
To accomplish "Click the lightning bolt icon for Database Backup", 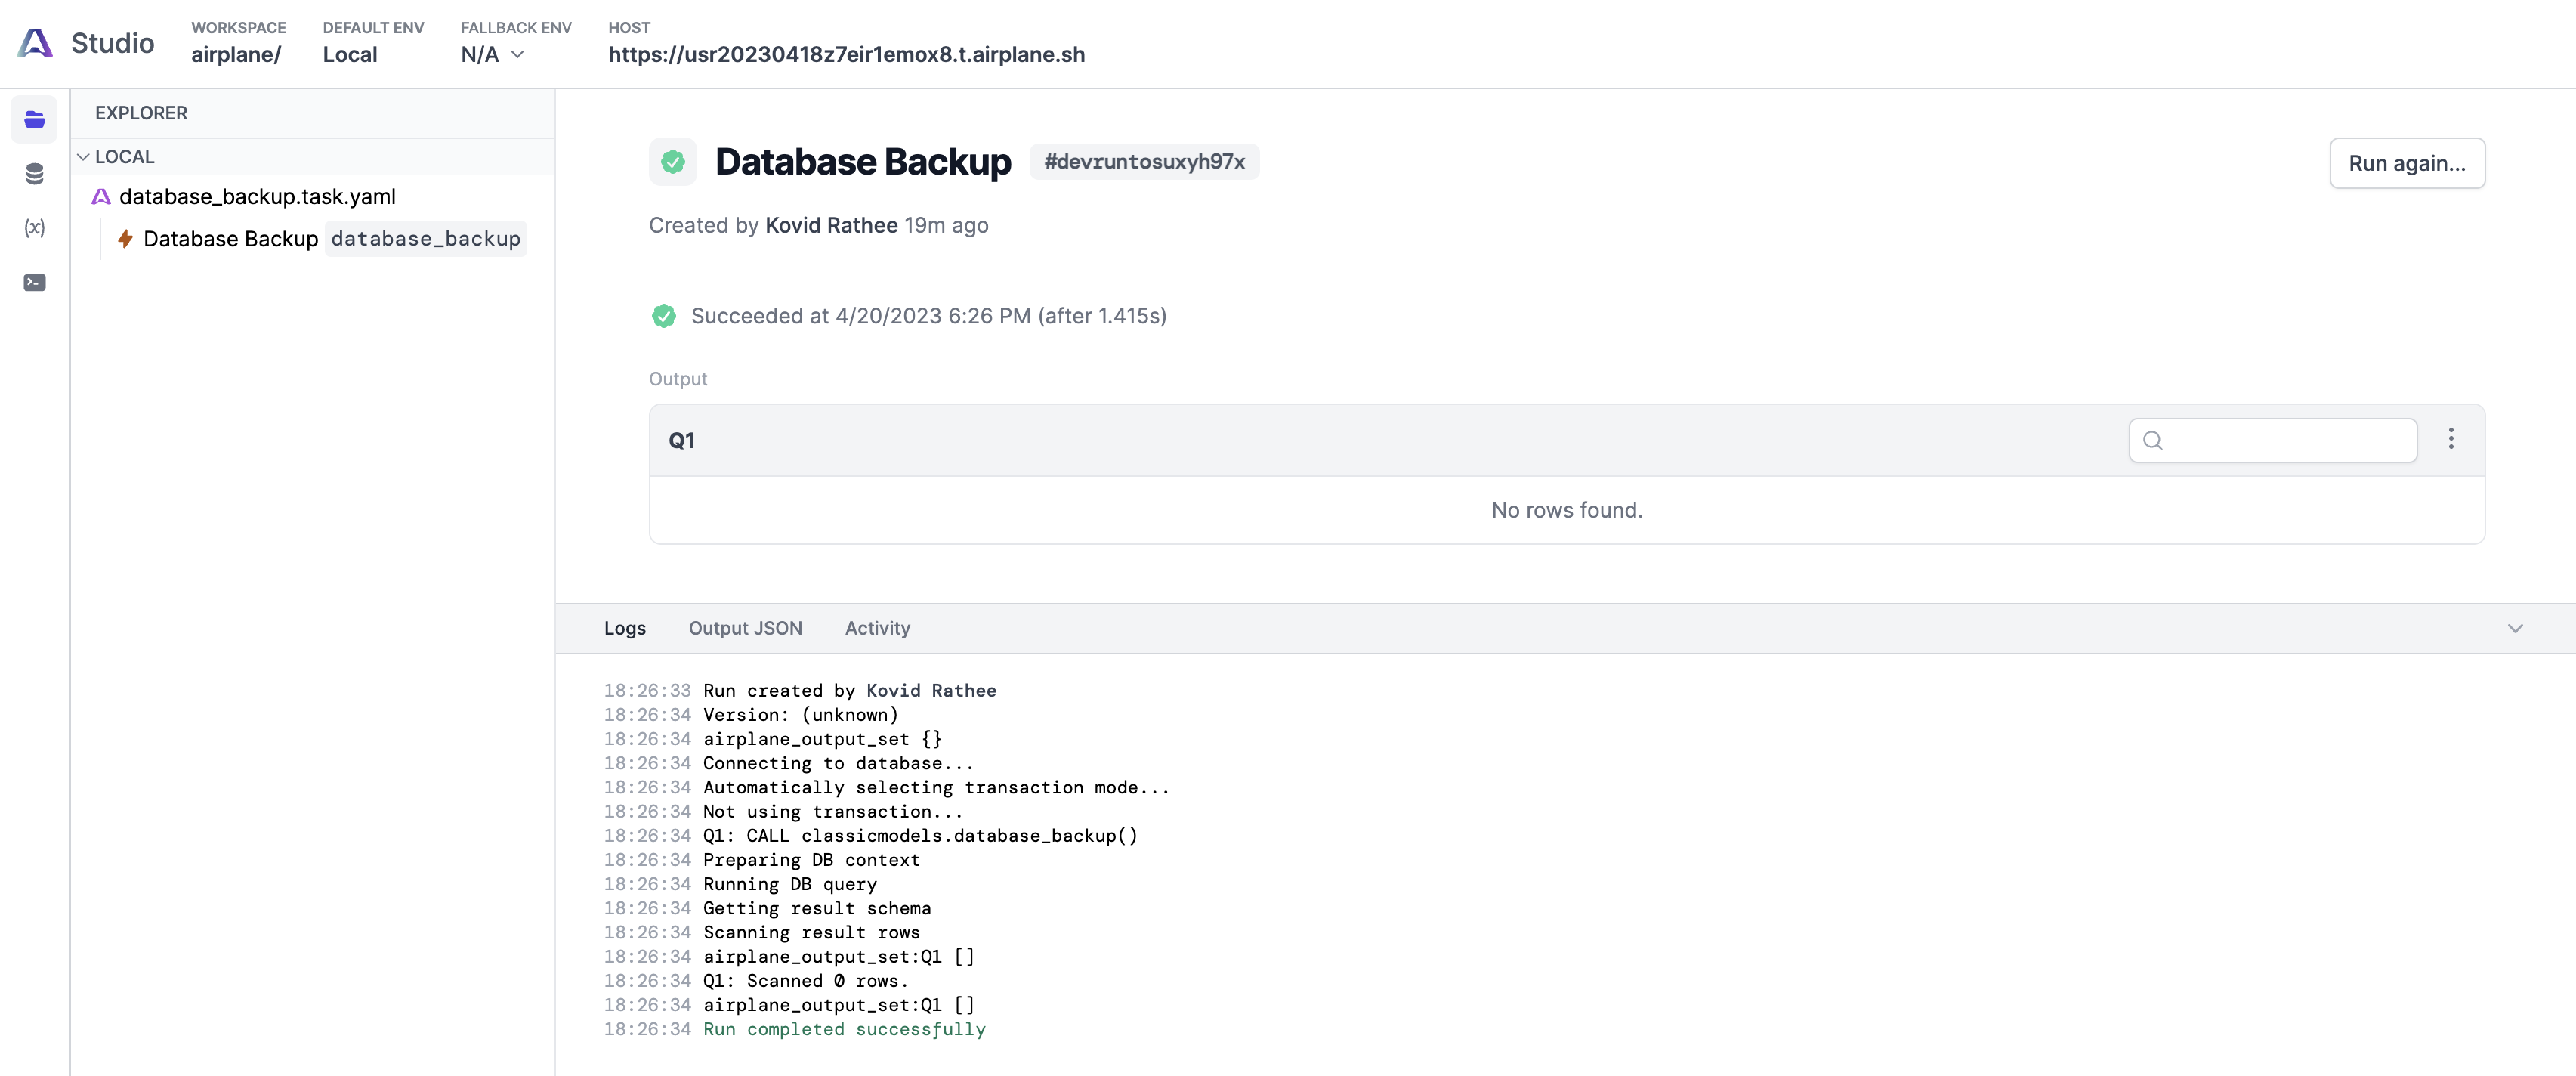I will pos(125,239).
